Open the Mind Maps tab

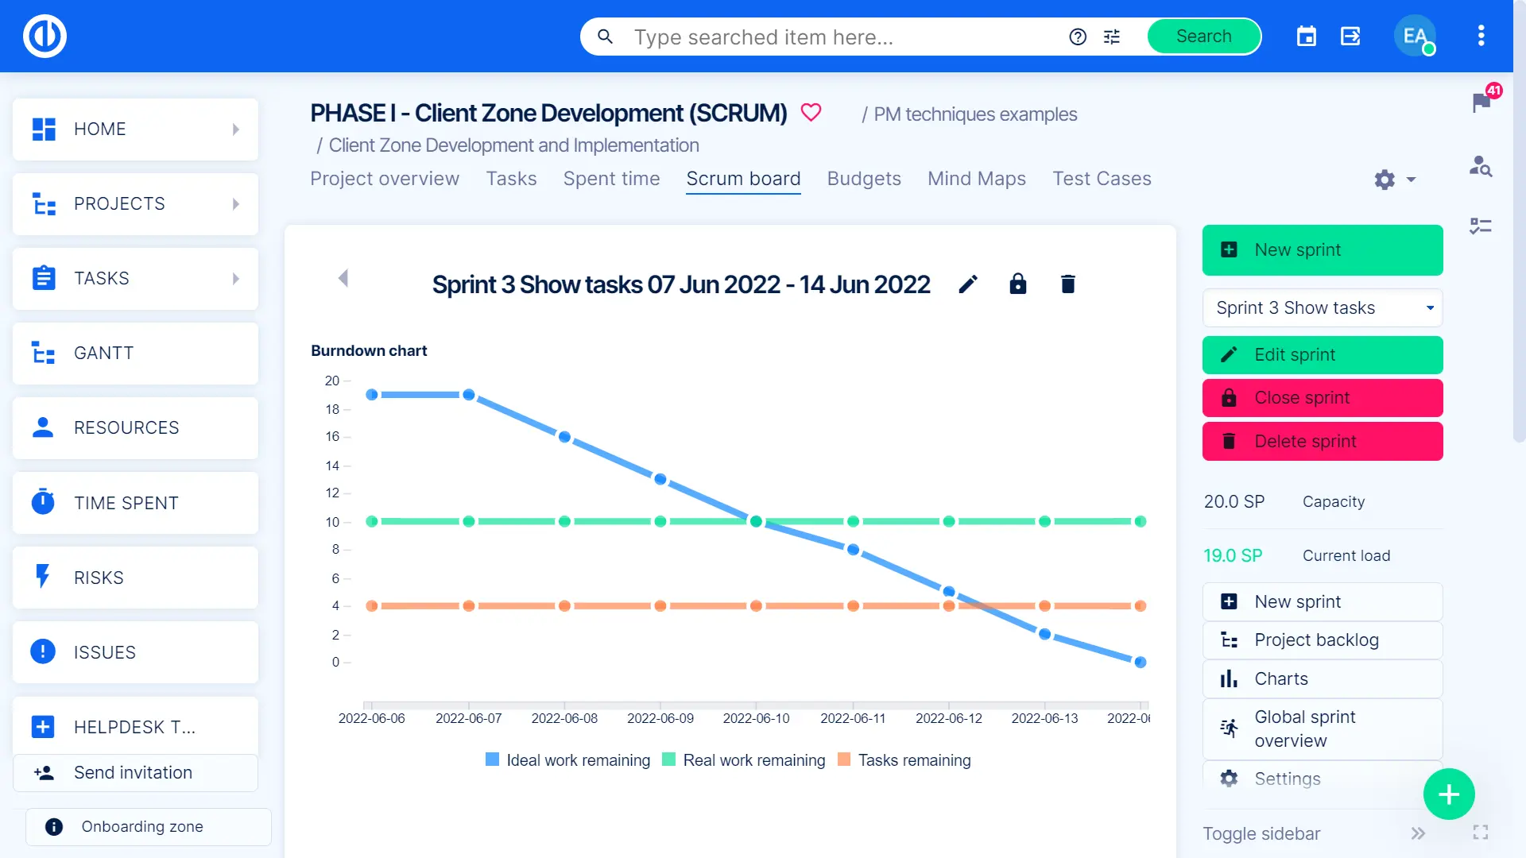[x=976, y=179]
